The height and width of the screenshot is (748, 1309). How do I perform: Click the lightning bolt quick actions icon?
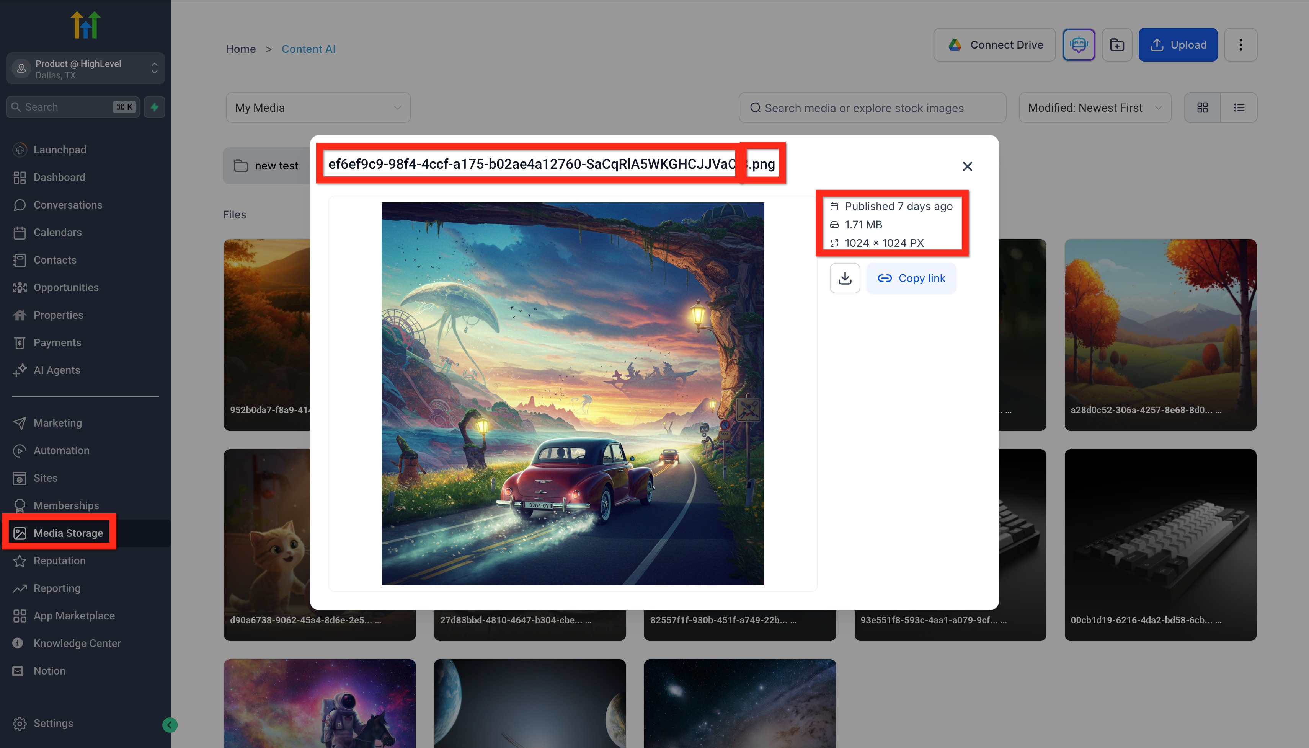154,107
